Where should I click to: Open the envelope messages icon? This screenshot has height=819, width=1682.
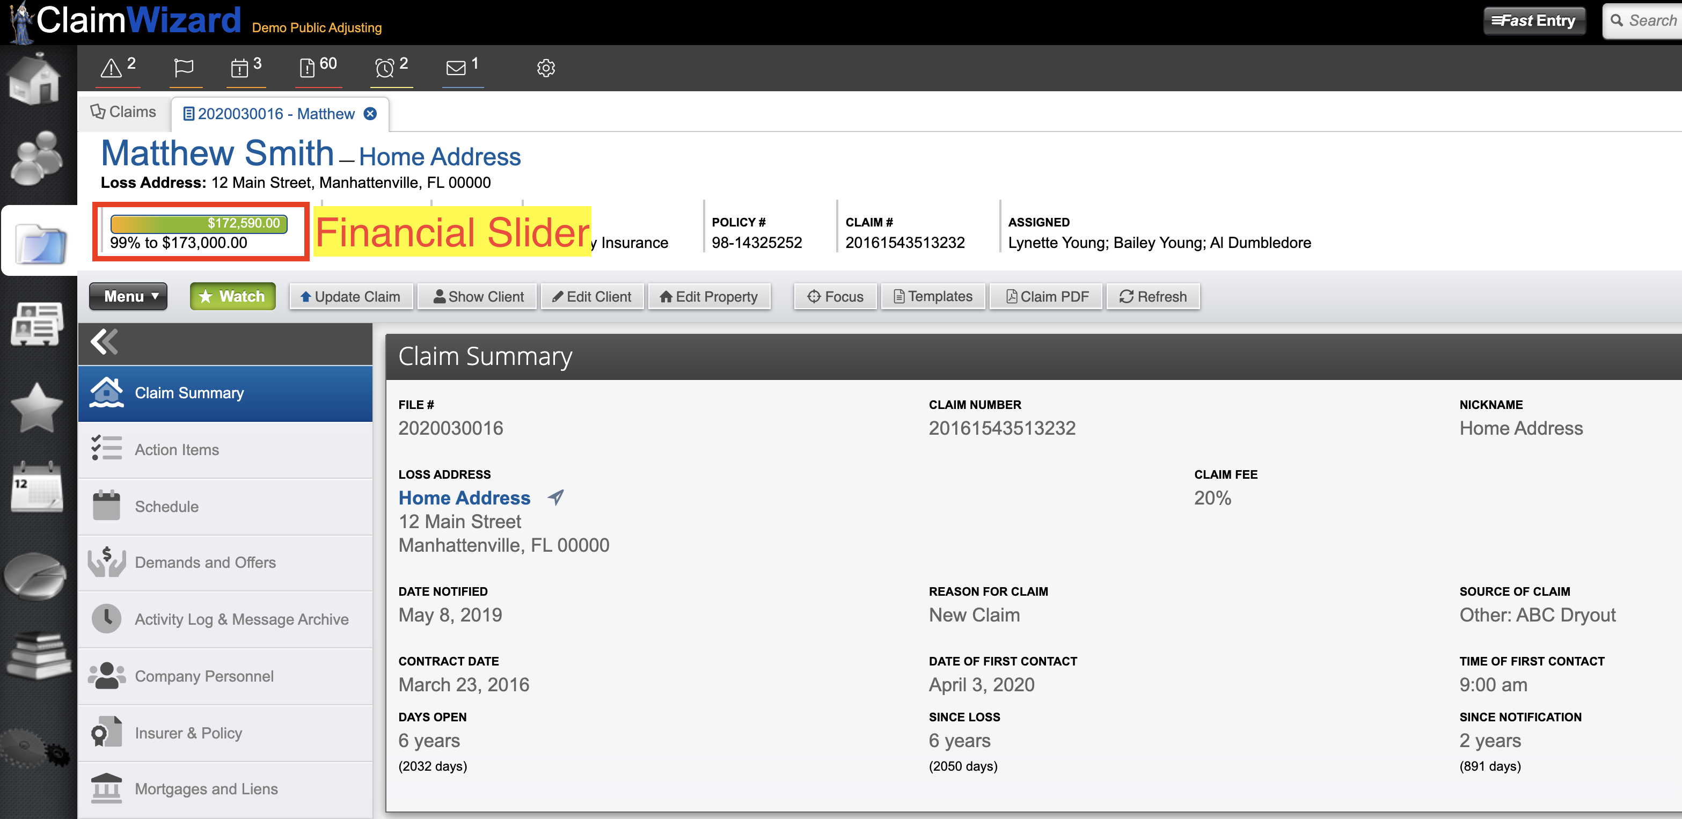pos(456,68)
